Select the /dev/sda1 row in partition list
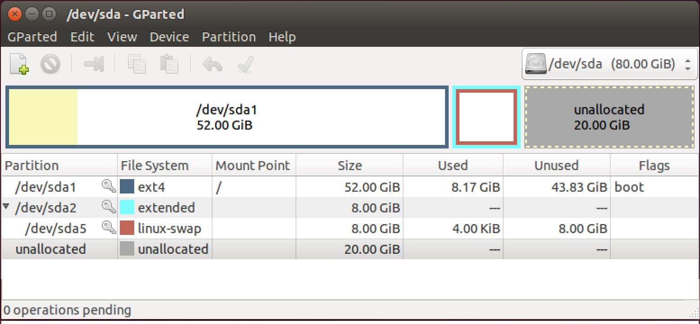 tap(350, 187)
